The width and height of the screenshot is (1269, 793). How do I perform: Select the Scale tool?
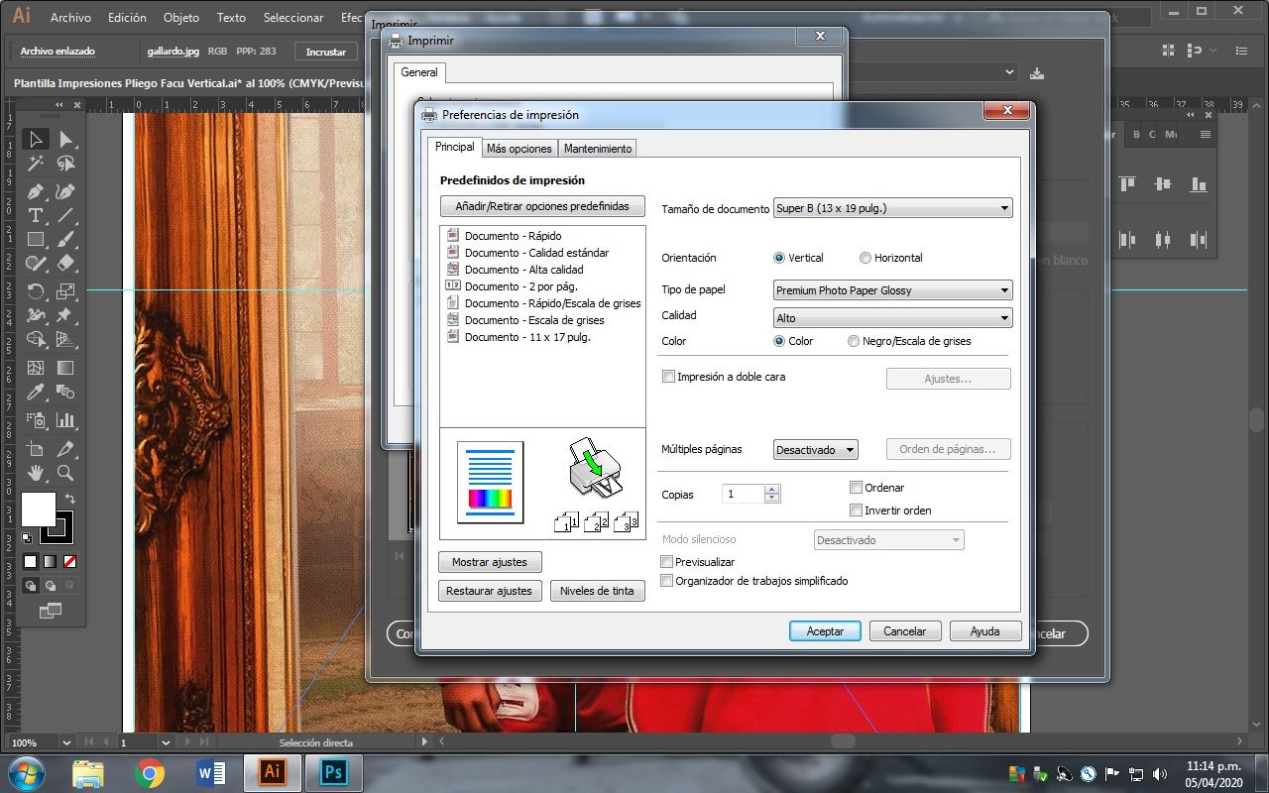pyautogui.click(x=66, y=291)
